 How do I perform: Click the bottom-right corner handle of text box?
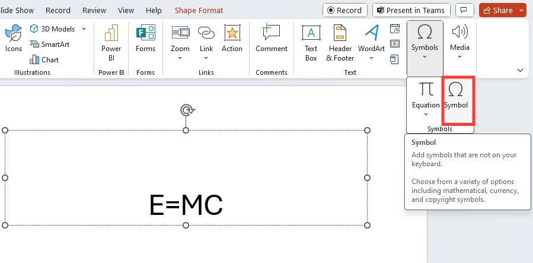pyautogui.click(x=367, y=225)
